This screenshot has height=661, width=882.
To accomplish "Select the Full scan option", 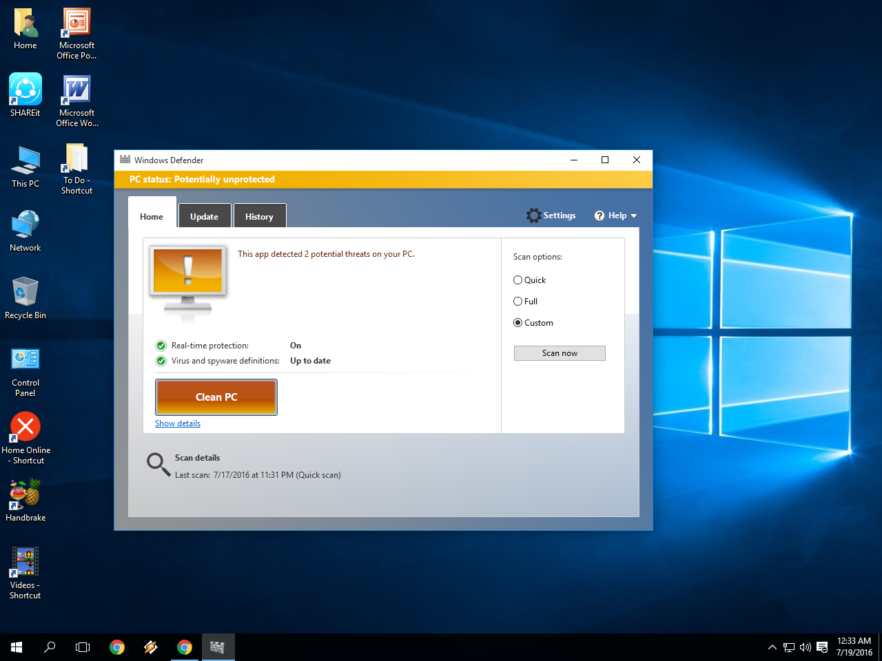I will 525,302.
